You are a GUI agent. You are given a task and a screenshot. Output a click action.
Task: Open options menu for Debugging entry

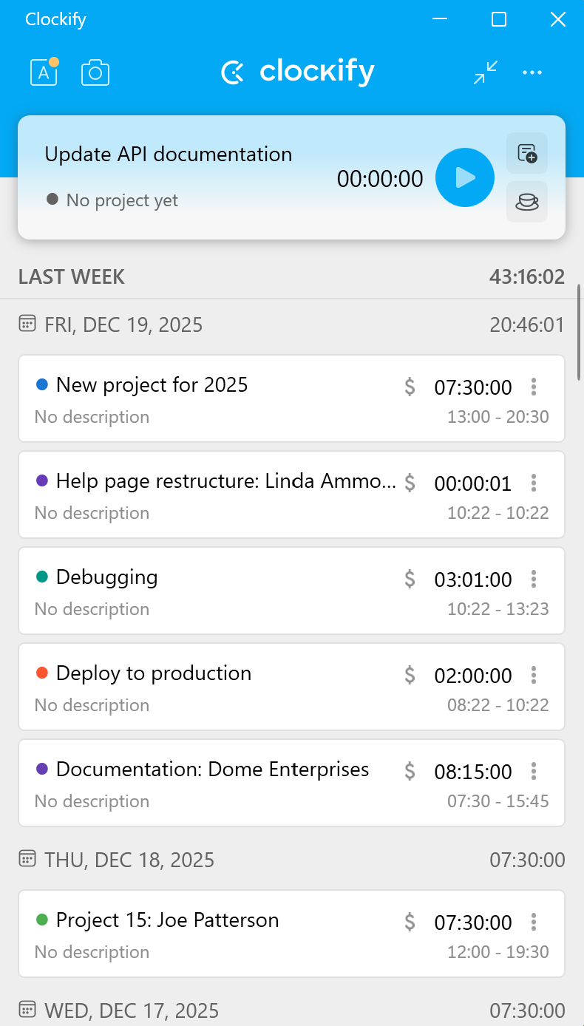(x=534, y=579)
